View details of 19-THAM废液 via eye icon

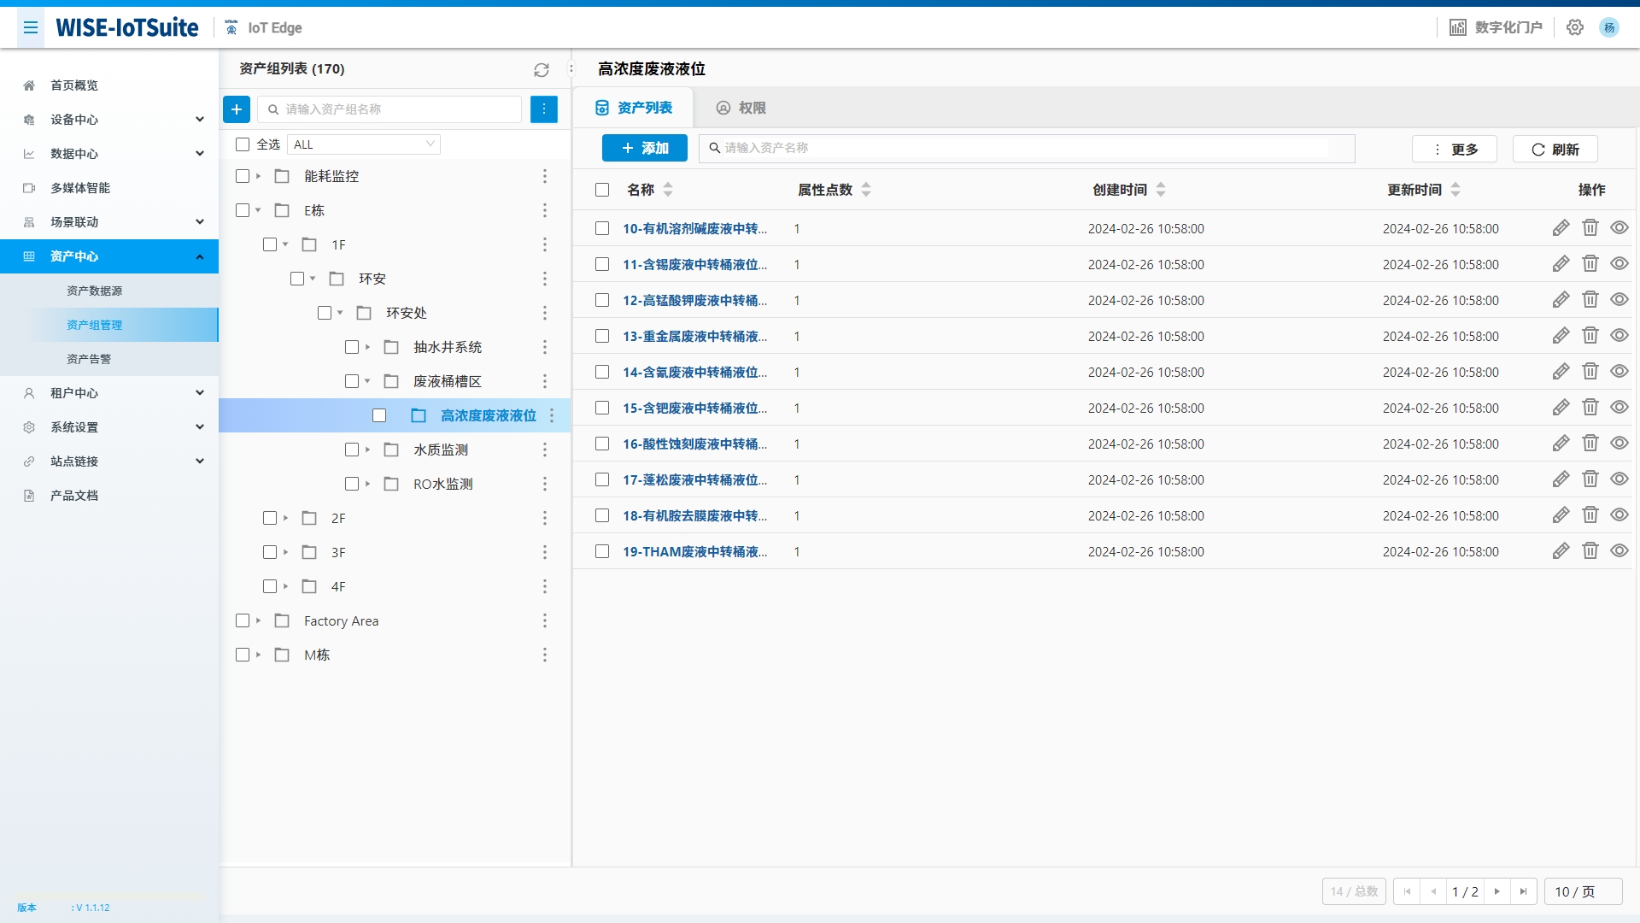(1619, 550)
